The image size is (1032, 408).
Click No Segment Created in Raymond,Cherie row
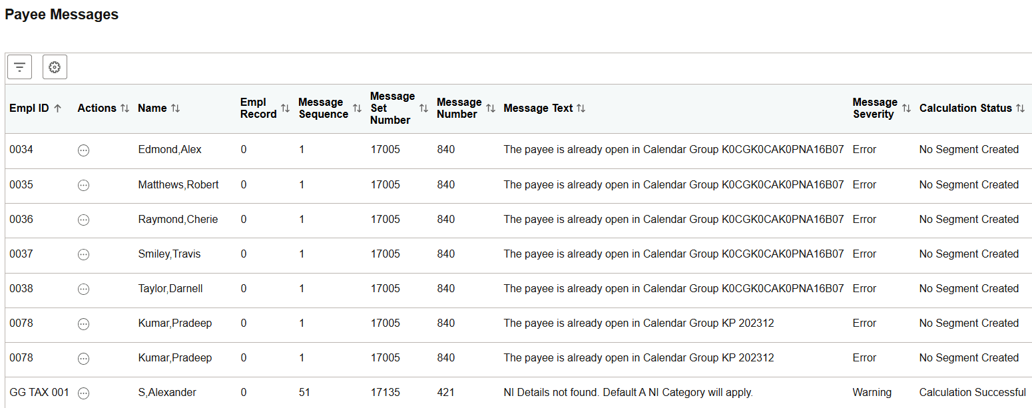tap(969, 219)
